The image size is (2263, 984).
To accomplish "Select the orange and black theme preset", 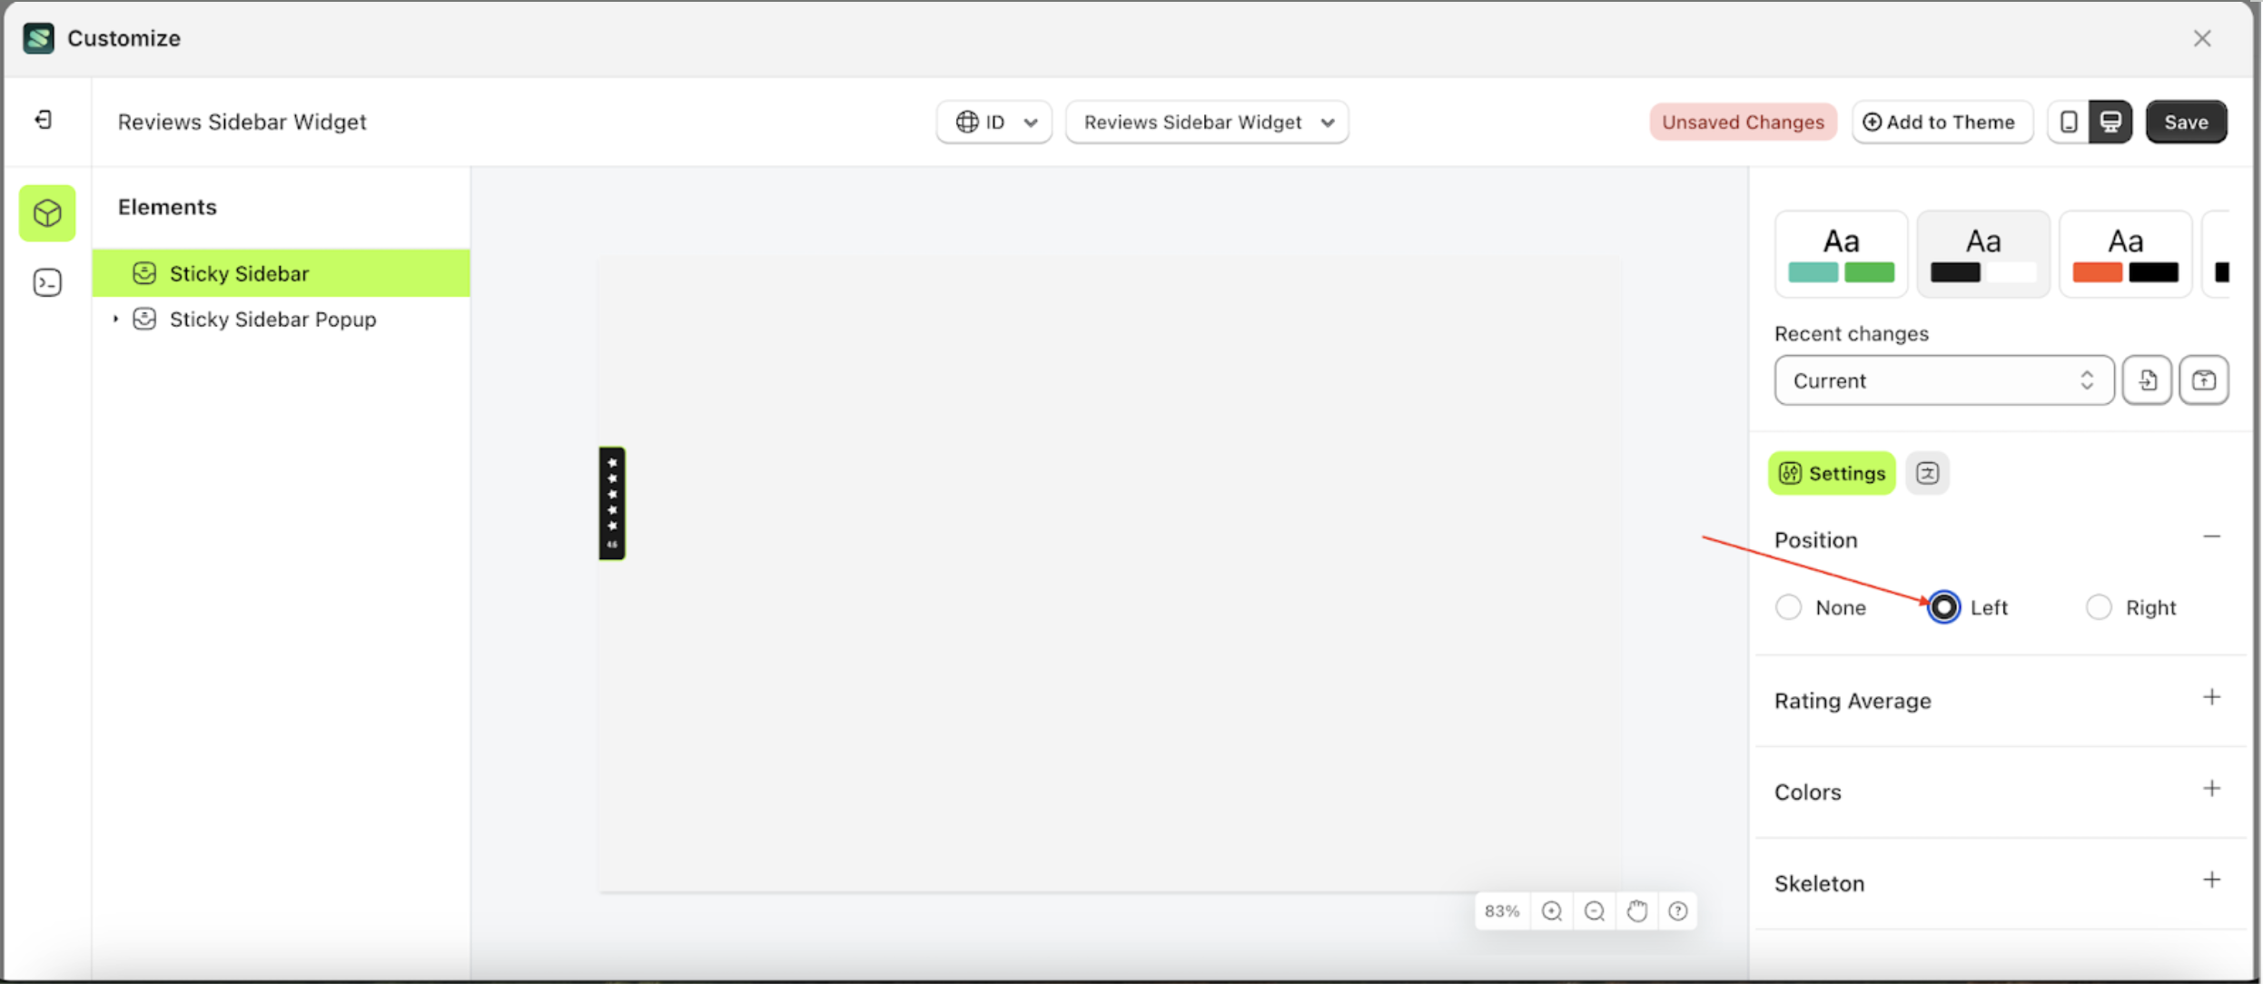I will tap(2125, 253).
